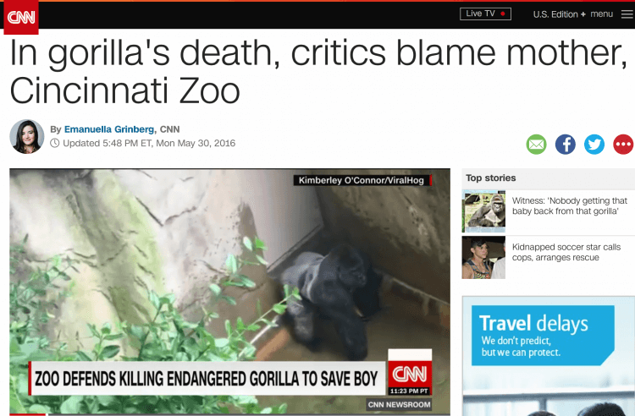Open the hamburger menu icon
The height and width of the screenshot is (416, 635).
(x=627, y=14)
